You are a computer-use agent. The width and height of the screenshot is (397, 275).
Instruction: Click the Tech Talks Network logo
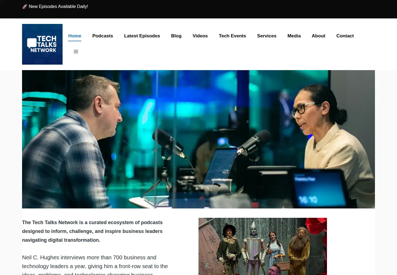coord(42,44)
